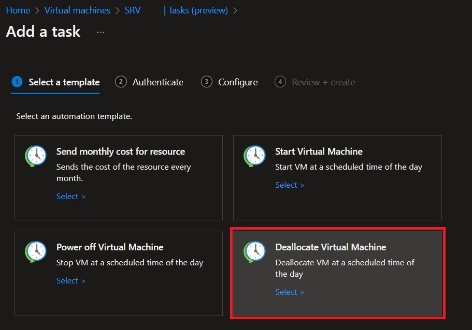Click the Start Virtual Machine card title
Image resolution: width=472 pixels, height=330 pixels.
coord(319,152)
